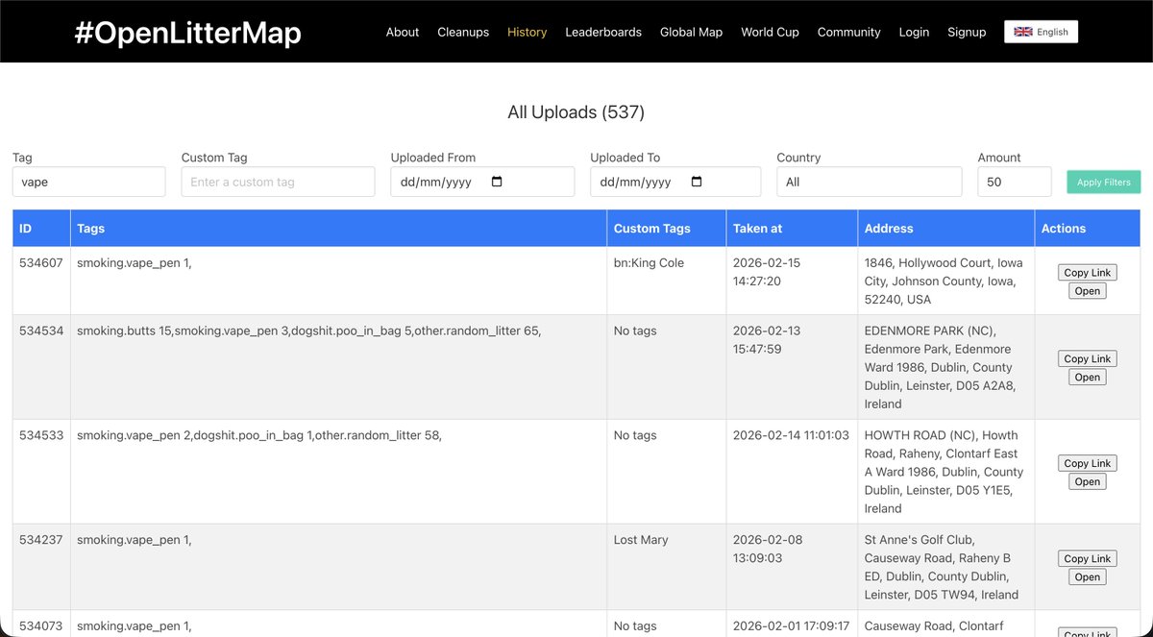Click custom tag 'Lost Mary'
The height and width of the screenshot is (637, 1153).
641,540
